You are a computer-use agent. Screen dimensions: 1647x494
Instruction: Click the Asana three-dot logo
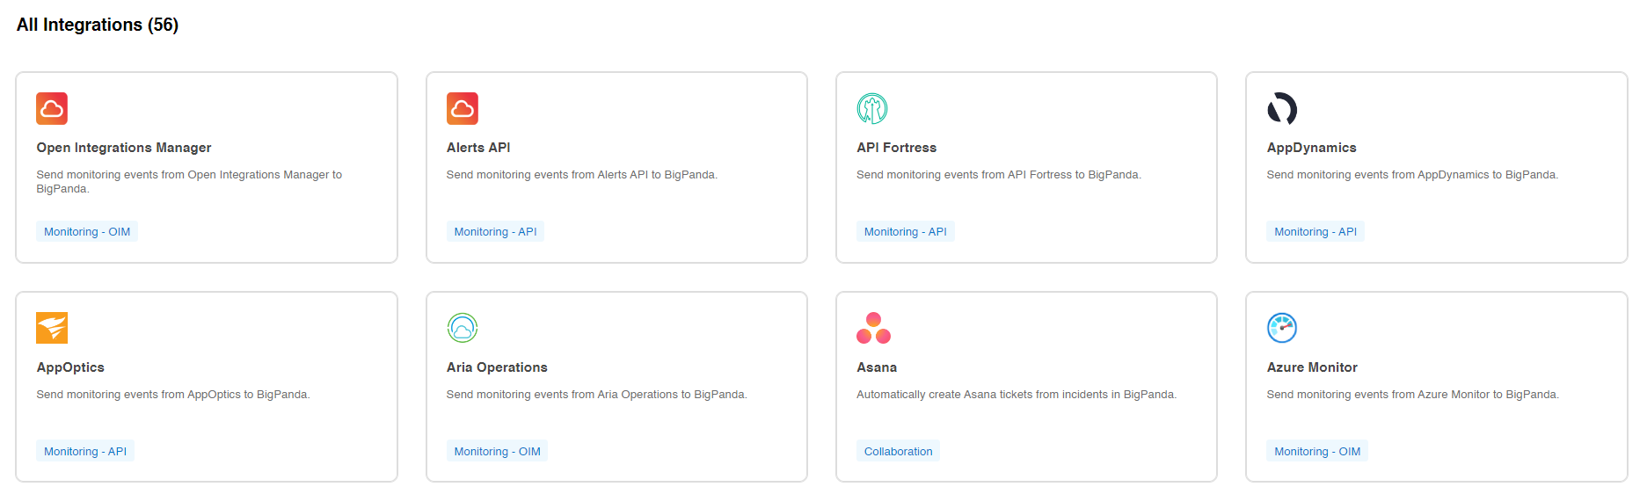coord(873,328)
